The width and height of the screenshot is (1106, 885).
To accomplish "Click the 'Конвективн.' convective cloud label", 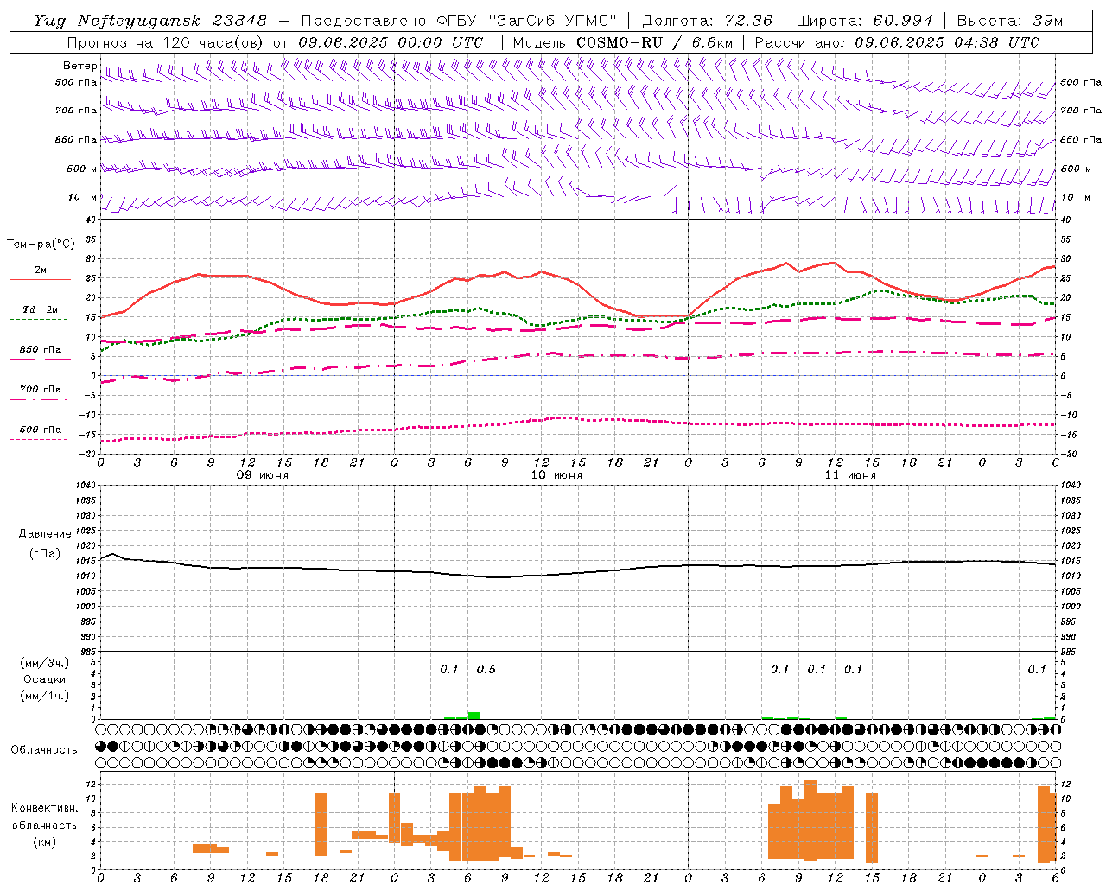I will pyautogui.click(x=45, y=808).
